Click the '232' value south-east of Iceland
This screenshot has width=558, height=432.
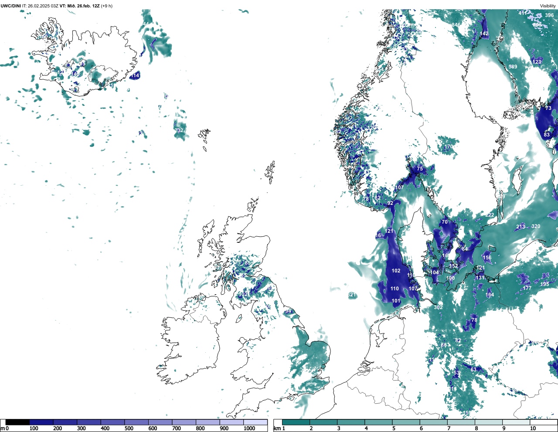[x=179, y=130]
